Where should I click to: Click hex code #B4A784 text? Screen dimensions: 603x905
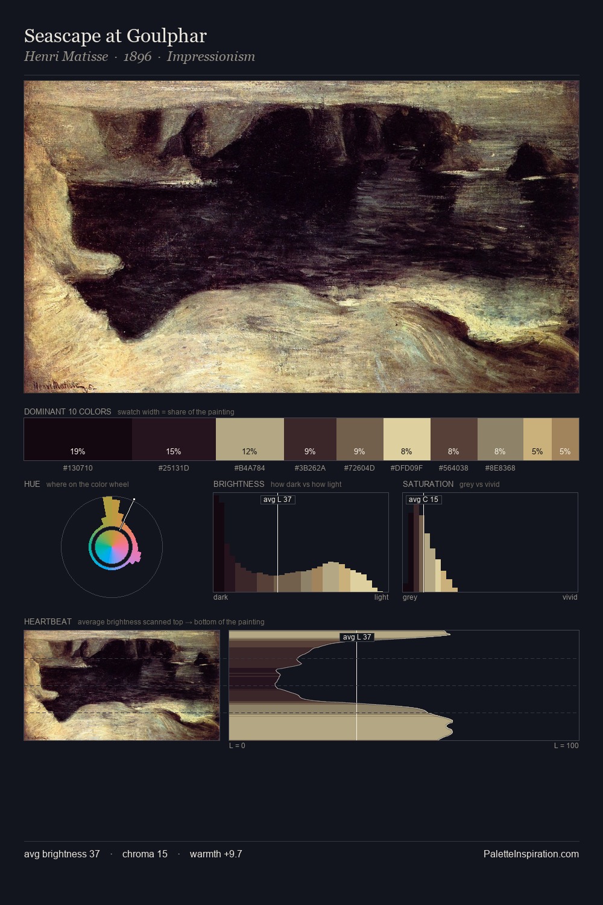(x=250, y=468)
